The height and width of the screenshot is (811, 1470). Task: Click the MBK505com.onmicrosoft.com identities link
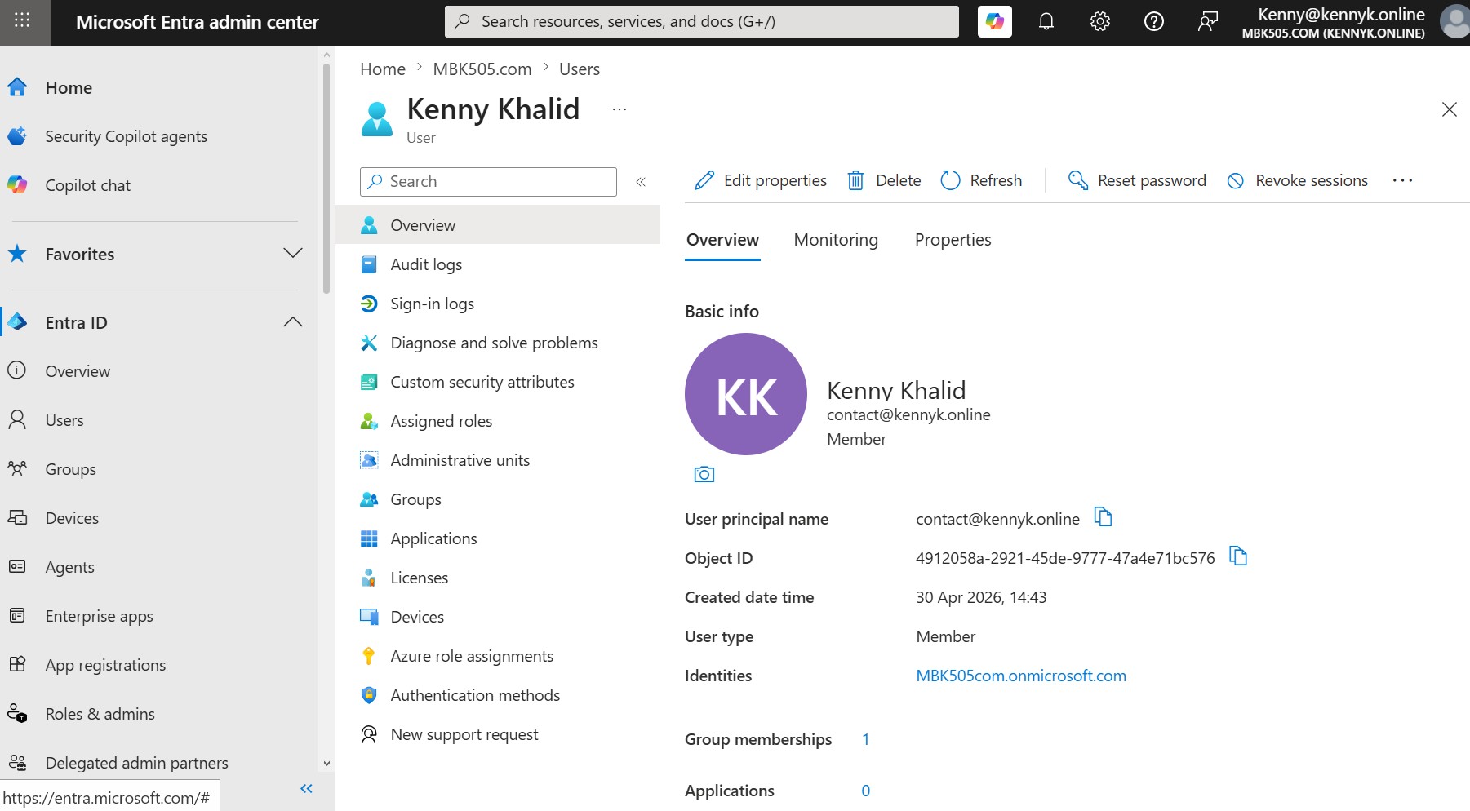[x=1021, y=676]
